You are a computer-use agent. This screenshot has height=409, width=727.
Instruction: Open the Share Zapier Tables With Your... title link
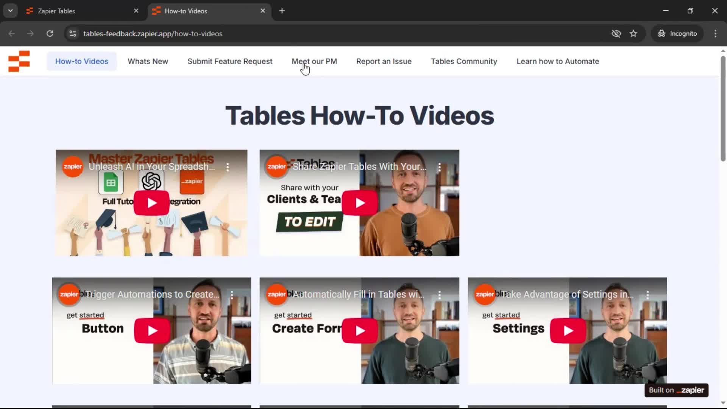tap(360, 167)
